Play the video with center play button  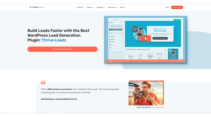[146, 38]
